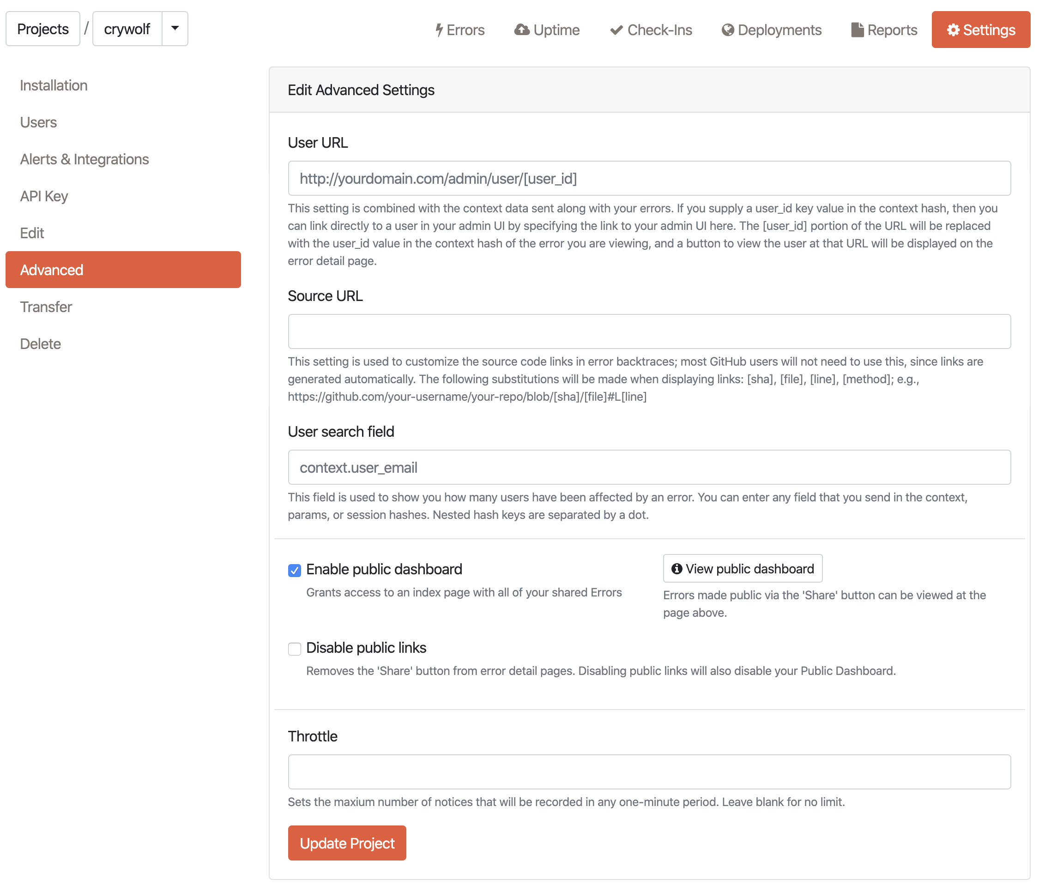This screenshot has height=891, width=1051.
Task: Go to Transfer settings section
Action: [46, 307]
